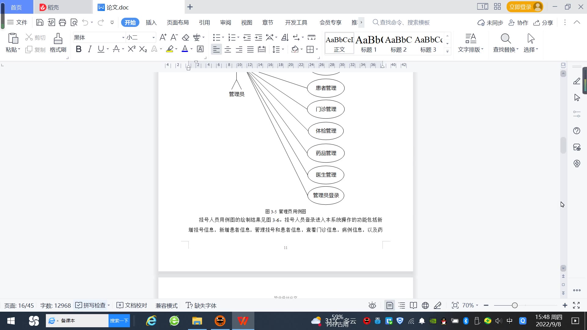Expand the styles gallery more arrow

click(447, 51)
